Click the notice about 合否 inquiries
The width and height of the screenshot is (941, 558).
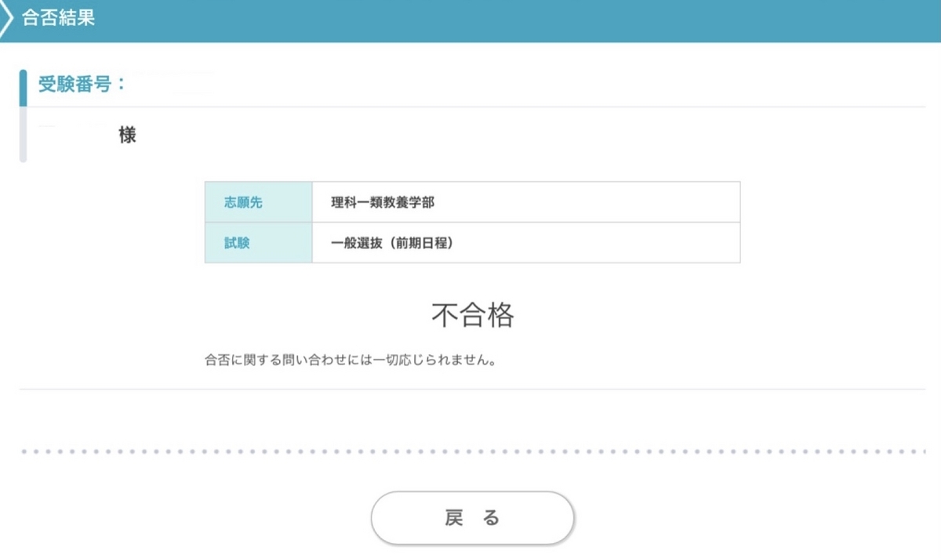tap(350, 361)
